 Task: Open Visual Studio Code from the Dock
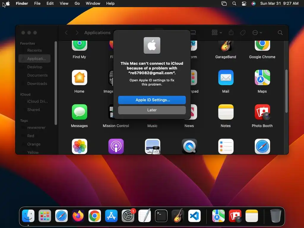194,216
